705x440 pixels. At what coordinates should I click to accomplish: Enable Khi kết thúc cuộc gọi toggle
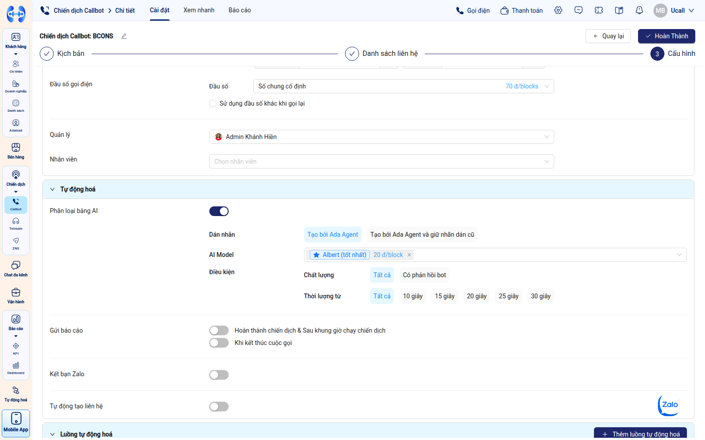click(219, 343)
